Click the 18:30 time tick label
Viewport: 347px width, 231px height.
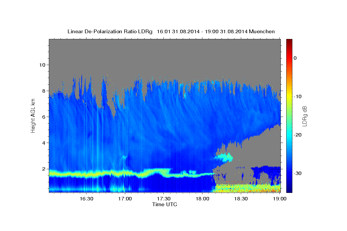click(x=241, y=199)
